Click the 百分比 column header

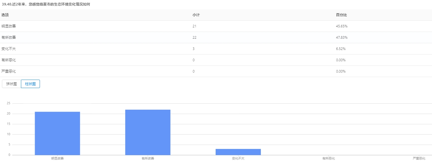tap(341, 15)
